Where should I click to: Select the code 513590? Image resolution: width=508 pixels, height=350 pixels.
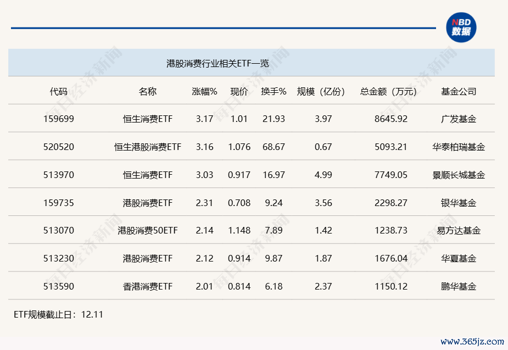[x=59, y=286]
